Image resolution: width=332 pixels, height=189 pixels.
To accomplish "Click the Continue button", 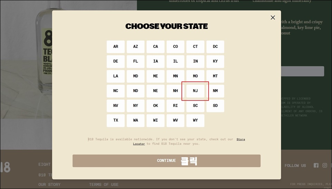I will click(166, 161).
